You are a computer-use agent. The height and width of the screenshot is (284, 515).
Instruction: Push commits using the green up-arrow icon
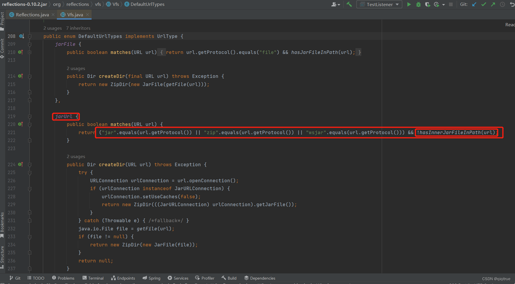(493, 4)
